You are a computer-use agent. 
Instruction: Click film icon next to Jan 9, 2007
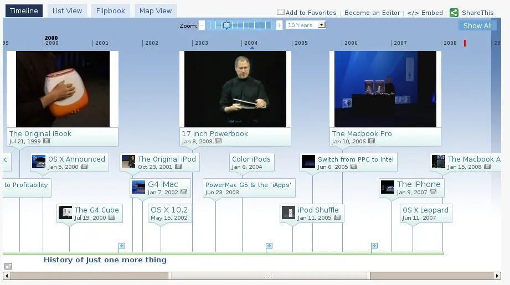(433, 192)
